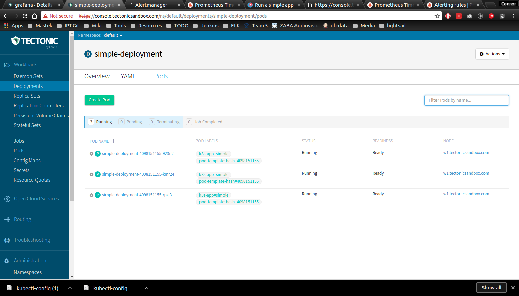
Task: Expand options for kubectl-config (1) download
Action: [x=70, y=288]
